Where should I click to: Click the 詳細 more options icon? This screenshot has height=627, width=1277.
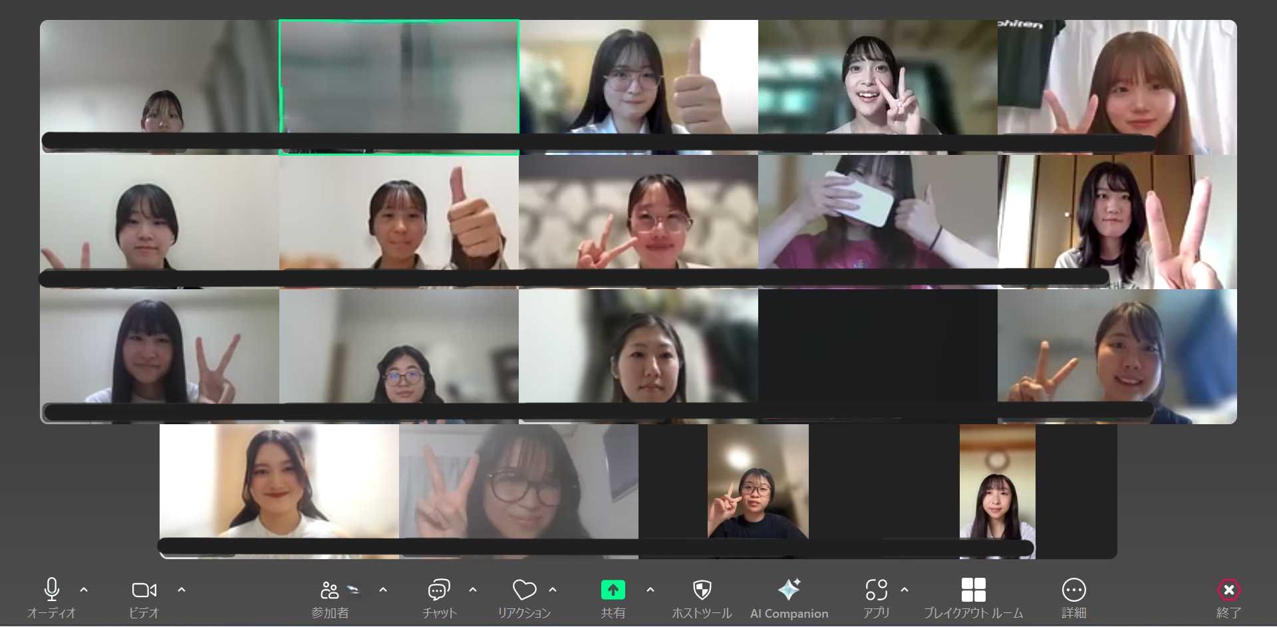(1073, 590)
